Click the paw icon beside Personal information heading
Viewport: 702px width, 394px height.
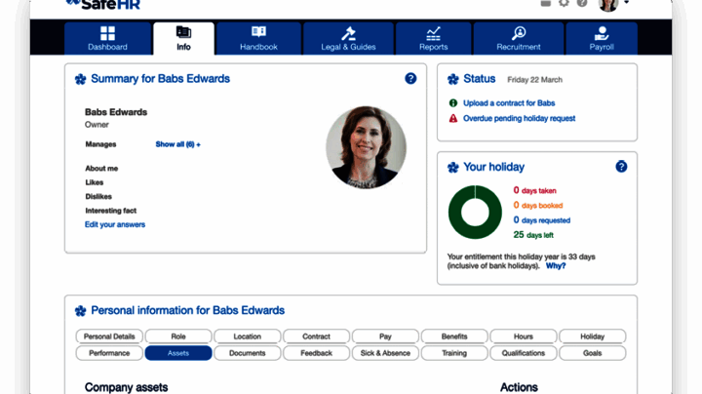[x=81, y=311]
